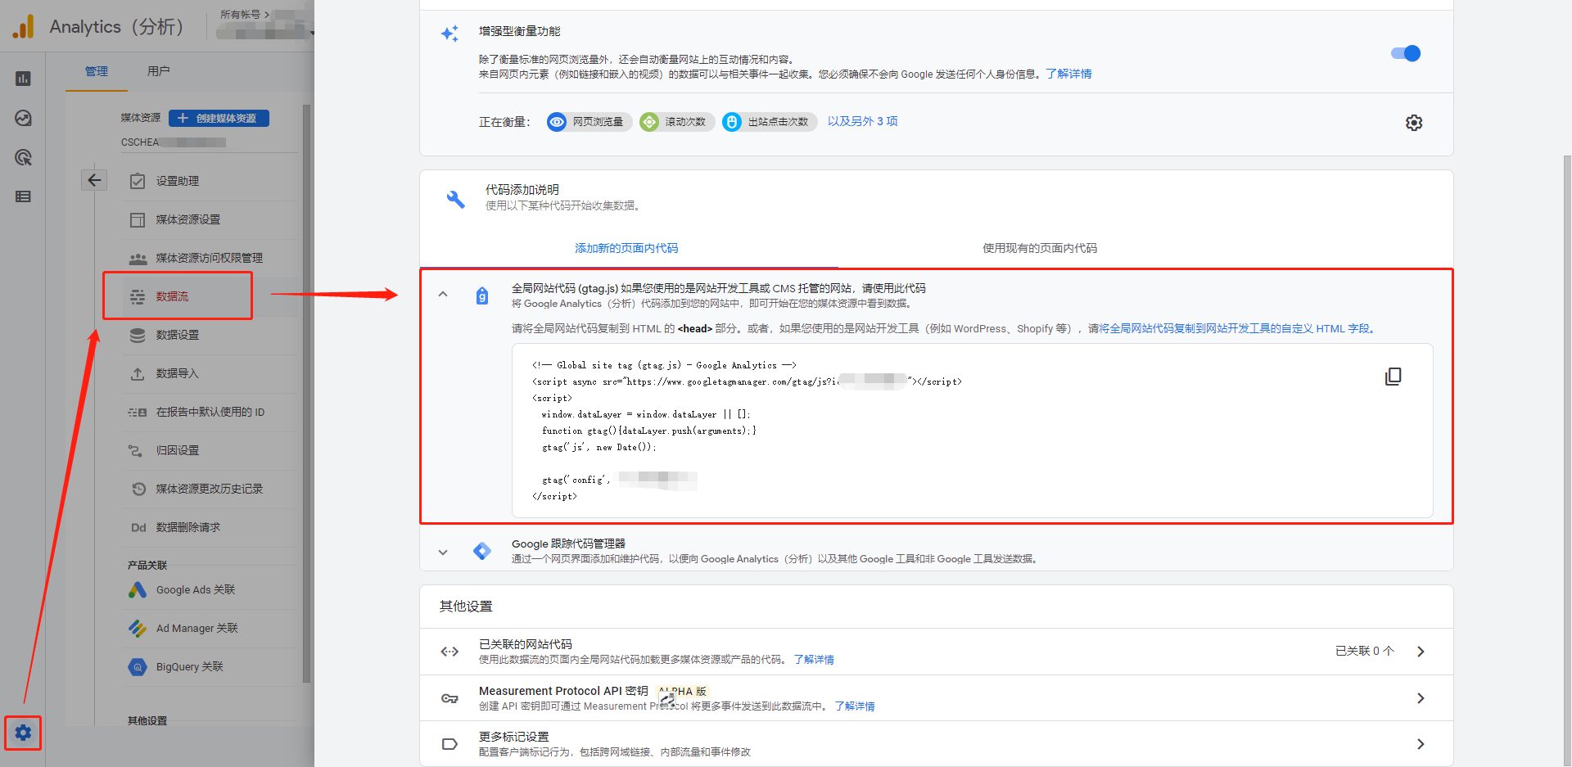Screen dimensions: 1572x767
Task: Open enhanced measurement settings gear
Action: (x=1414, y=123)
